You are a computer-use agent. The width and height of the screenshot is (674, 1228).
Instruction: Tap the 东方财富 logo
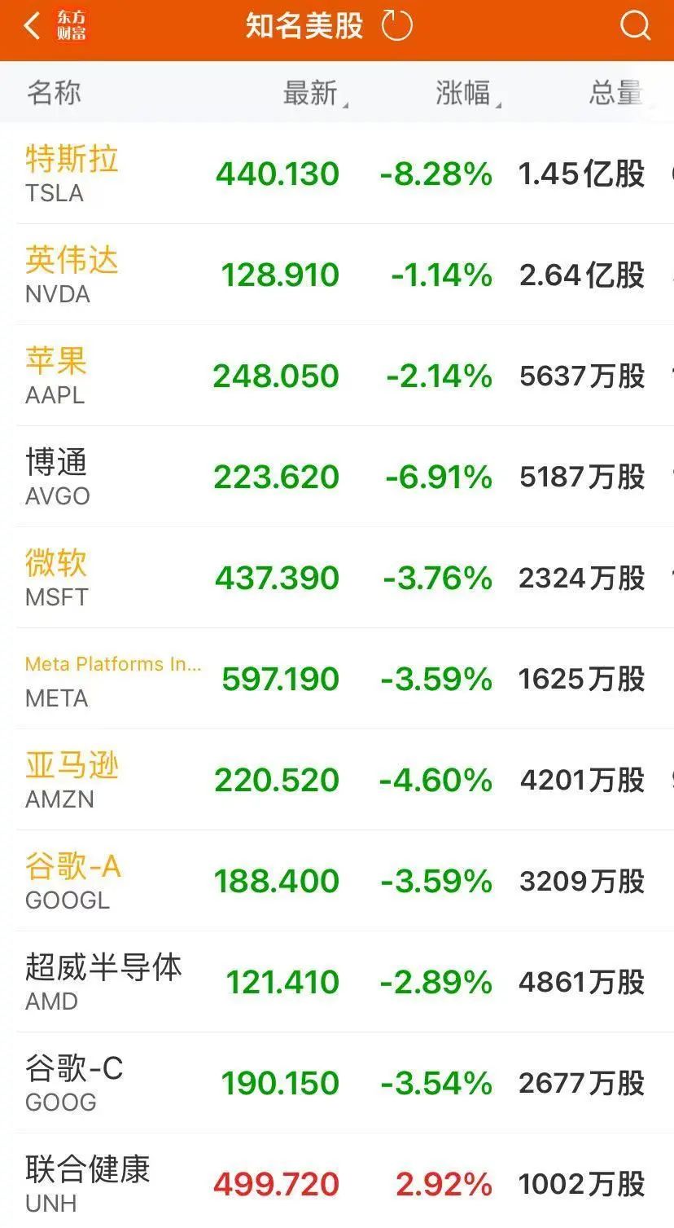tap(72, 26)
